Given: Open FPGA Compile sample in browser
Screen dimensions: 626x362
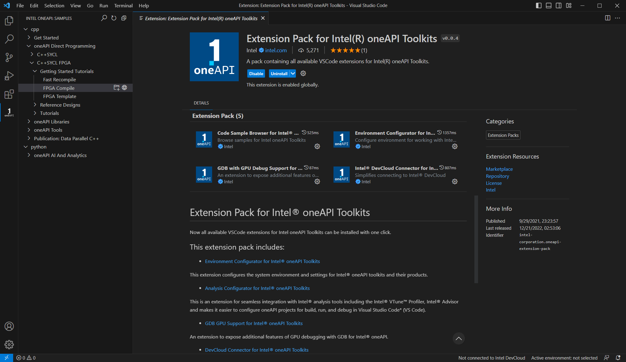Looking at the screenshot, I should 124,88.
